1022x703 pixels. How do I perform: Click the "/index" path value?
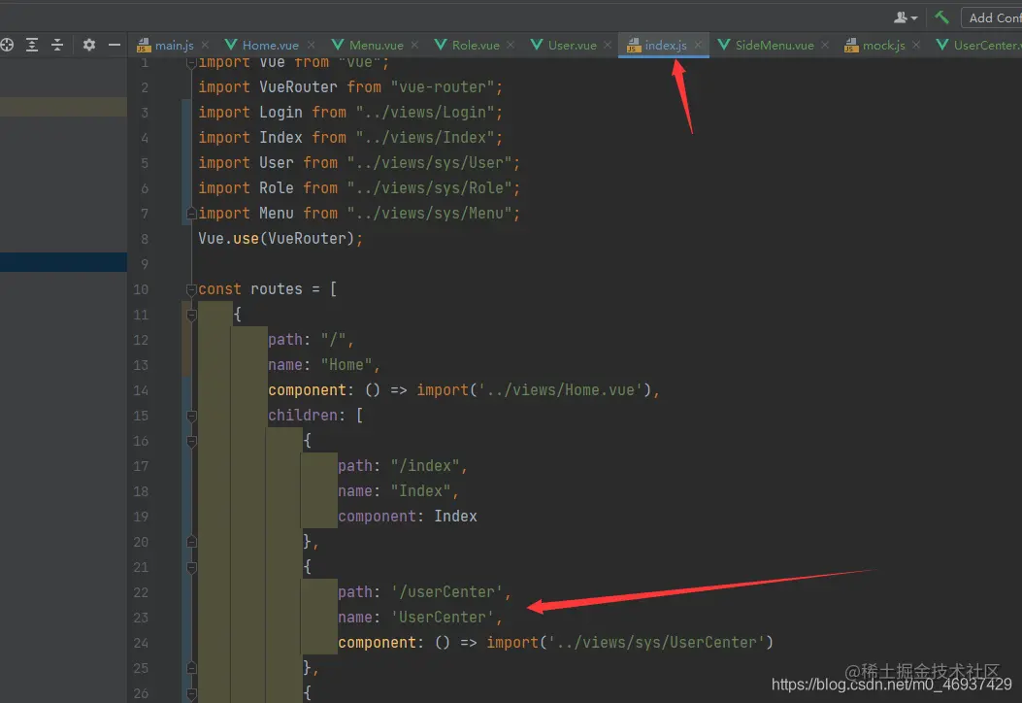(424, 466)
